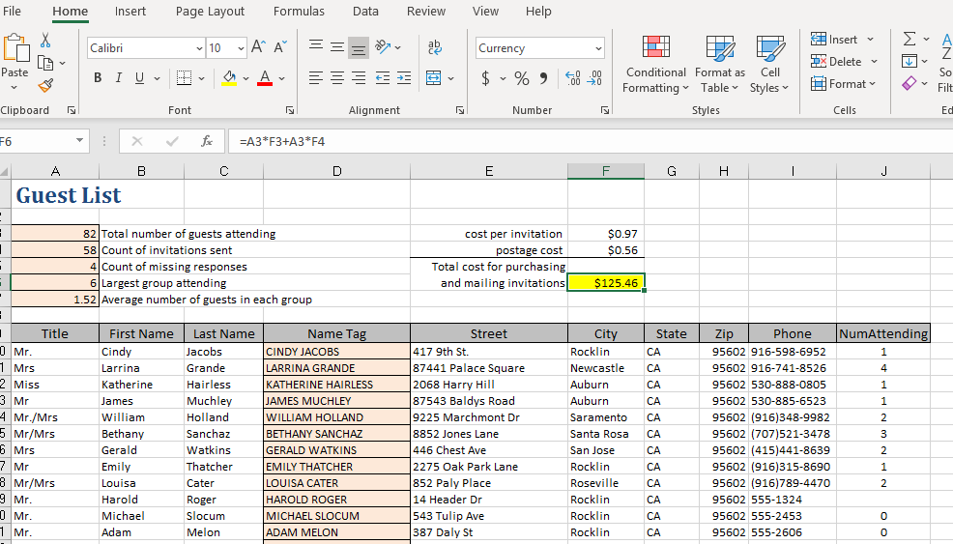Viewport: 953px width, 544px height.
Task: Expand the Paste options arrow
Action: (14, 88)
